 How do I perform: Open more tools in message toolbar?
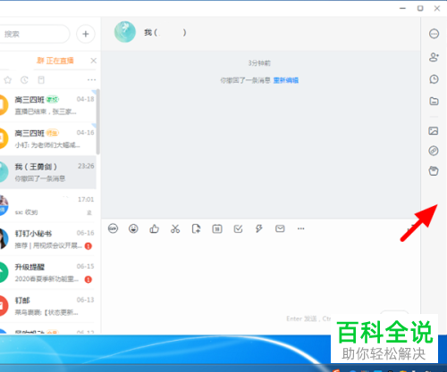click(301, 228)
